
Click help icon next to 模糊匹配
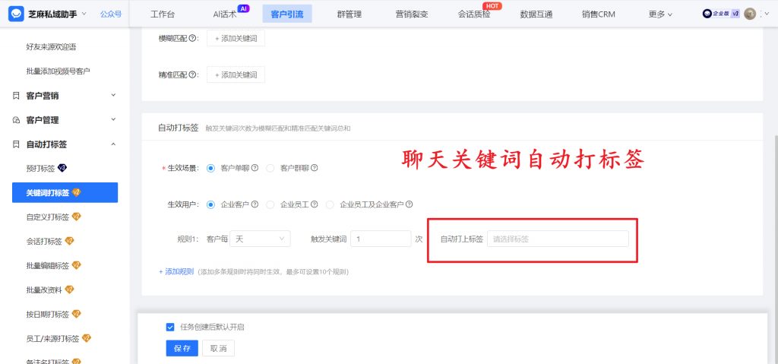pyautogui.click(x=192, y=38)
